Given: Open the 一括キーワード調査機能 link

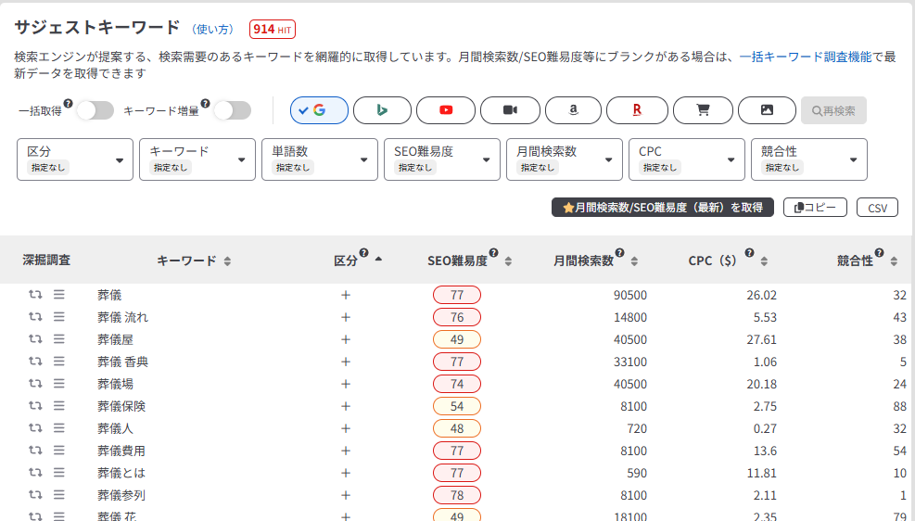Looking at the screenshot, I should (x=805, y=57).
